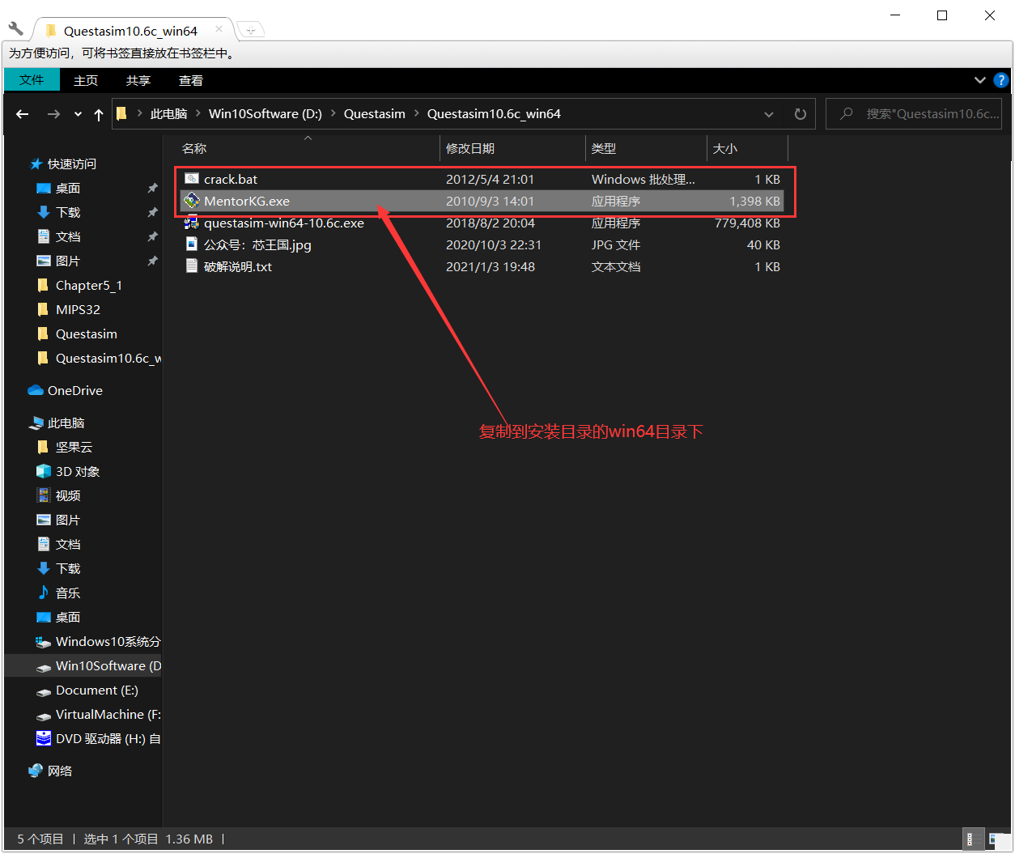1015x854 pixels.
Task: Open OneDrive from the sidebar
Action: (75, 390)
